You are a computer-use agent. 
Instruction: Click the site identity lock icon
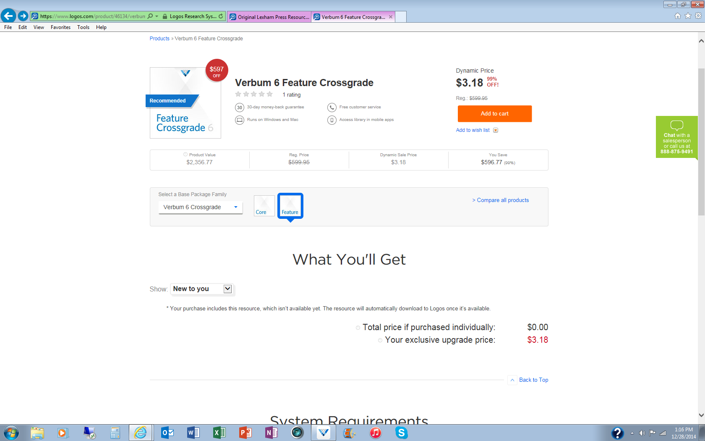click(165, 16)
